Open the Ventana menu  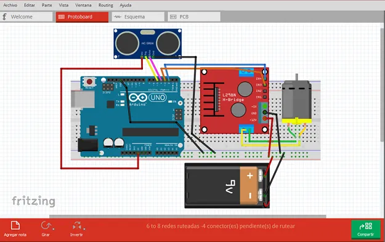pyautogui.click(x=83, y=5)
